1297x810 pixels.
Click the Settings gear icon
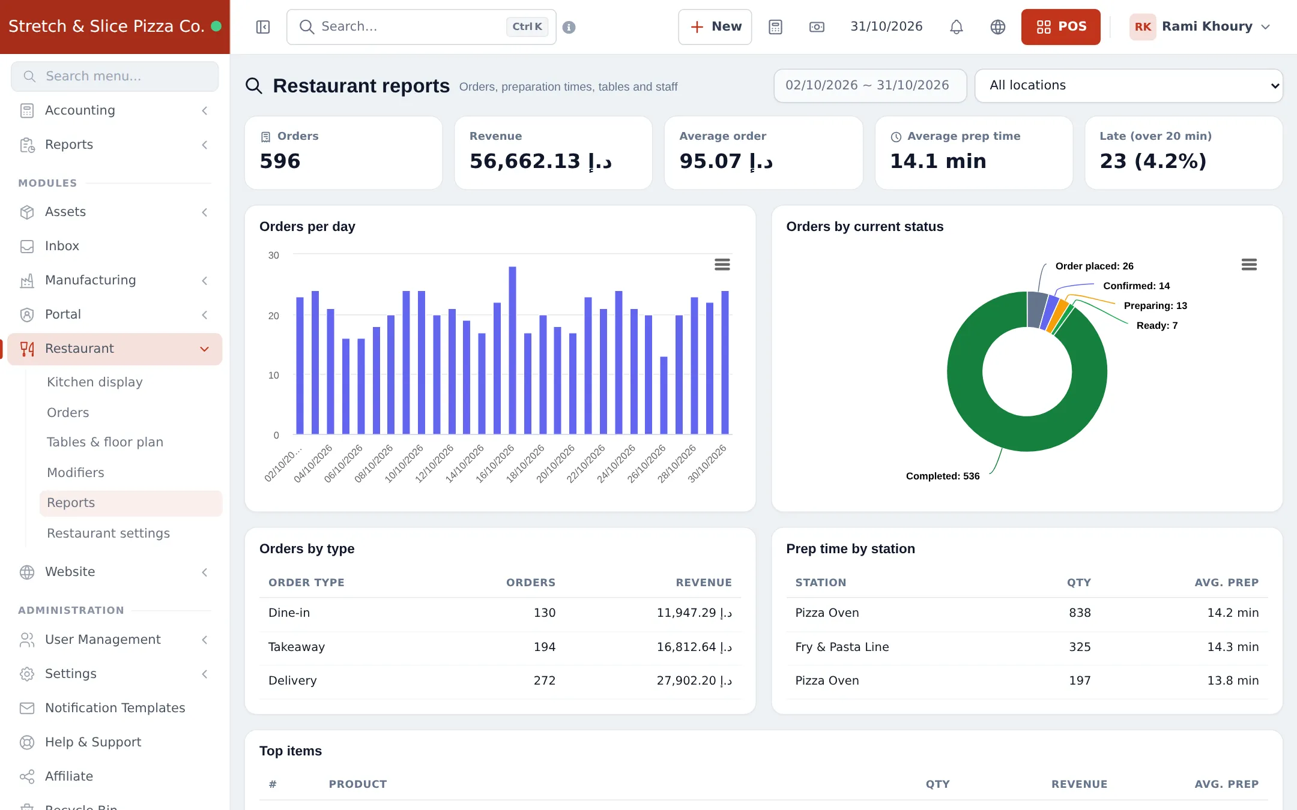click(27, 674)
